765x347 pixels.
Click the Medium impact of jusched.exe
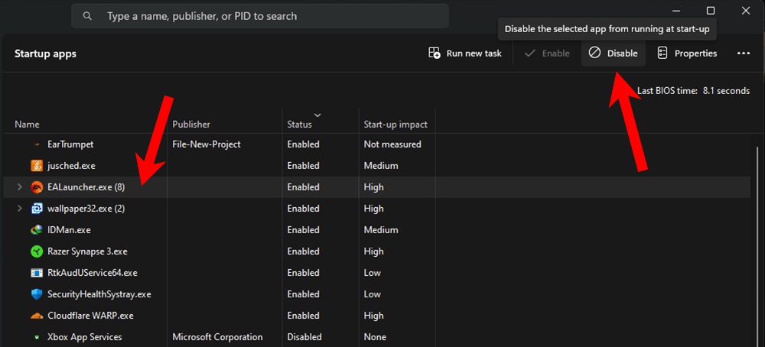(x=381, y=166)
